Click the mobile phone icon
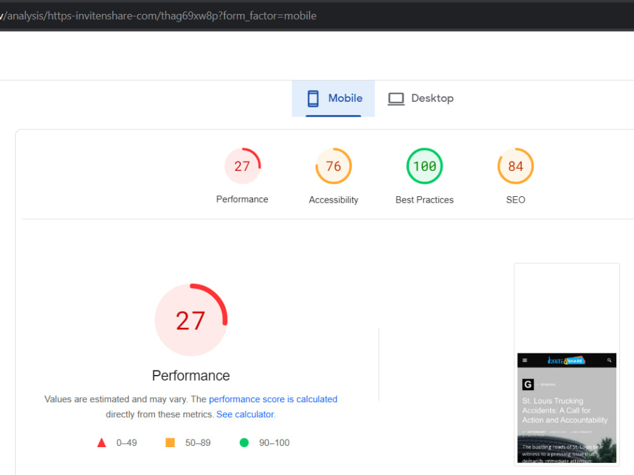This screenshot has width=634, height=475. 313,99
